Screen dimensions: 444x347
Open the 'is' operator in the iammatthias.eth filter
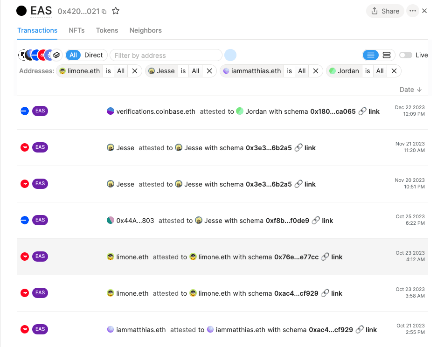(x=289, y=71)
